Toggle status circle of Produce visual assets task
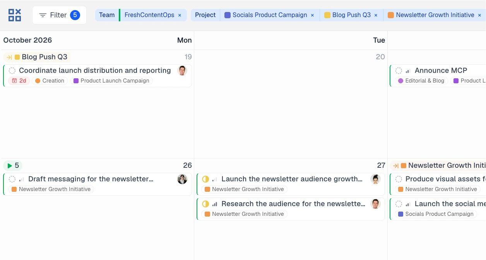 coord(399,179)
